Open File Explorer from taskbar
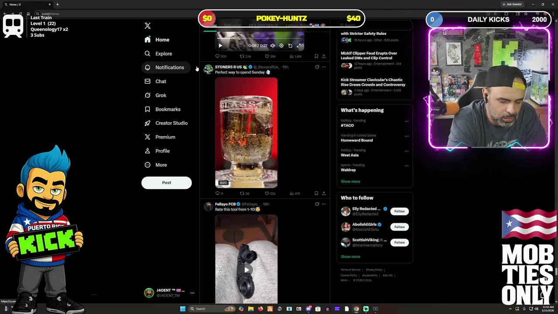The height and width of the screenshot is (314, 558). (x=251, y=309)
